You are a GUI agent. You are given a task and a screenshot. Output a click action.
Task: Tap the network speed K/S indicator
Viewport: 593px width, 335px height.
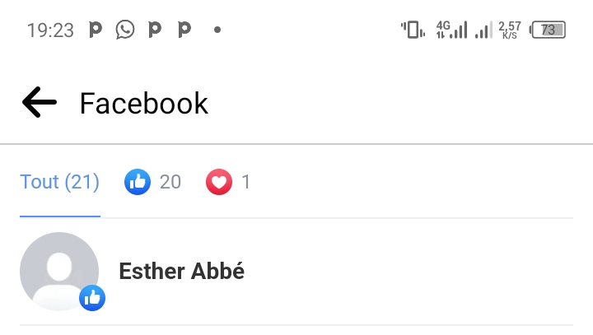pos(510,30)
